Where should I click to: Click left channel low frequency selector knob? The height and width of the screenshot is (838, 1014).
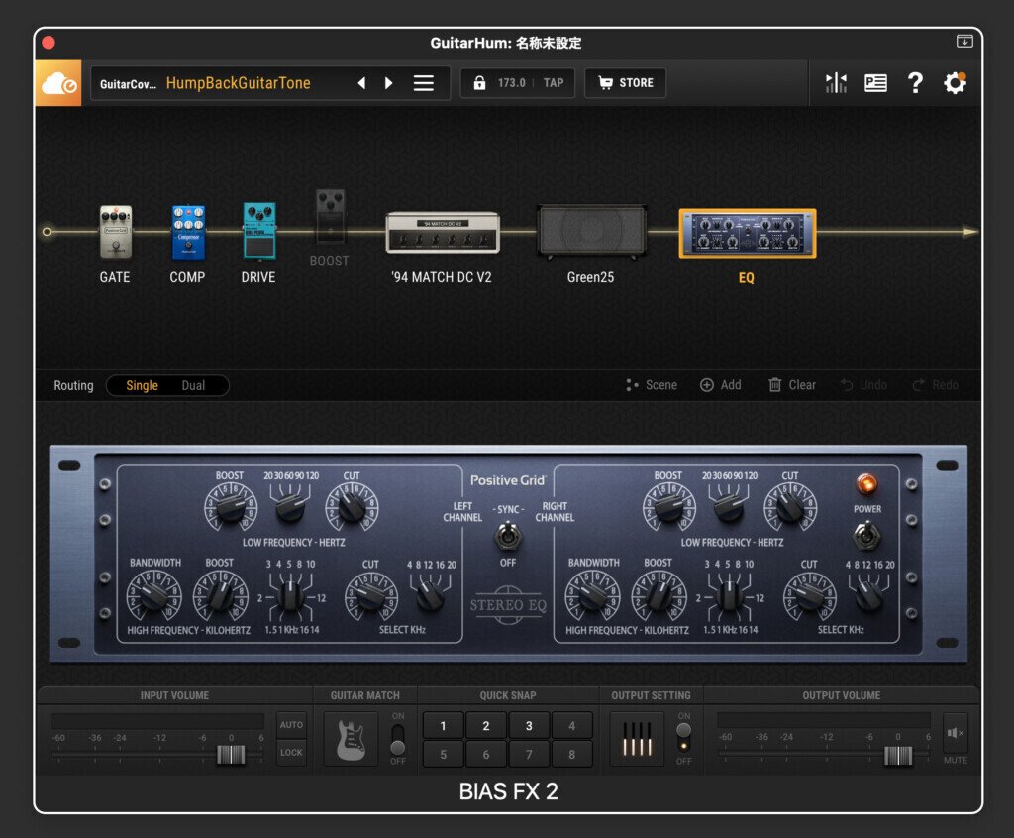(290, 507)
